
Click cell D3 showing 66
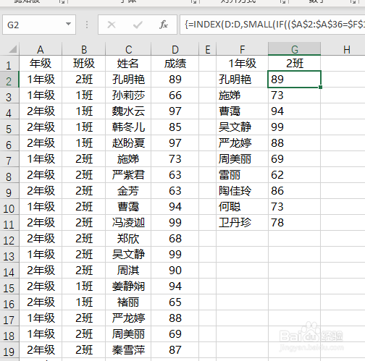pyautogui.click(x=175, y=95)
